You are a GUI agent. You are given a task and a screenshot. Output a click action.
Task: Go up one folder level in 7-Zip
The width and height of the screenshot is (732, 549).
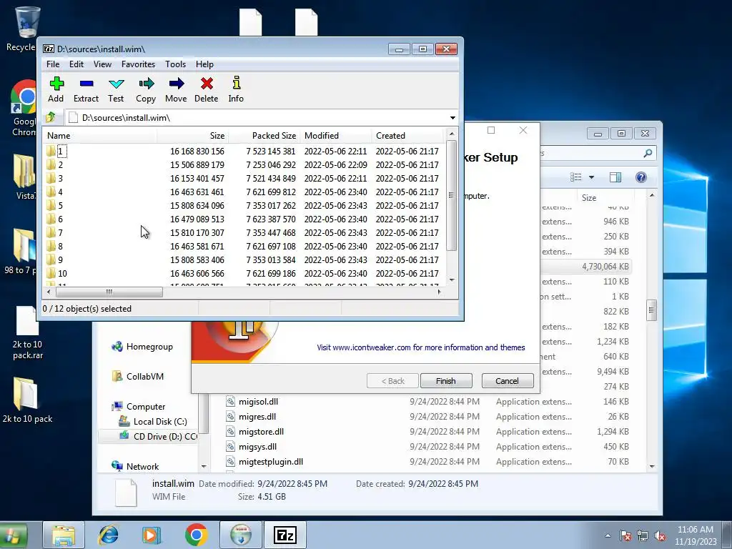[x=51, y=117]
